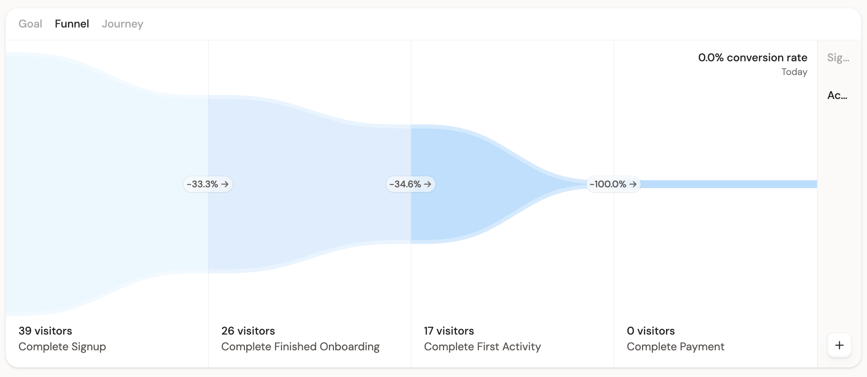Viewport: 867px width, 377px height.
Task: Click the arrow in -34.6% badge
Action: click(x=428, y=184)
